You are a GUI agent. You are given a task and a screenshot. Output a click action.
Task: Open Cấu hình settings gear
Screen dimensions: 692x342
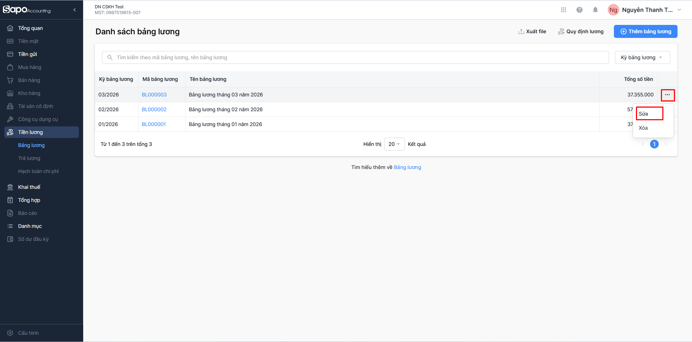10,333
